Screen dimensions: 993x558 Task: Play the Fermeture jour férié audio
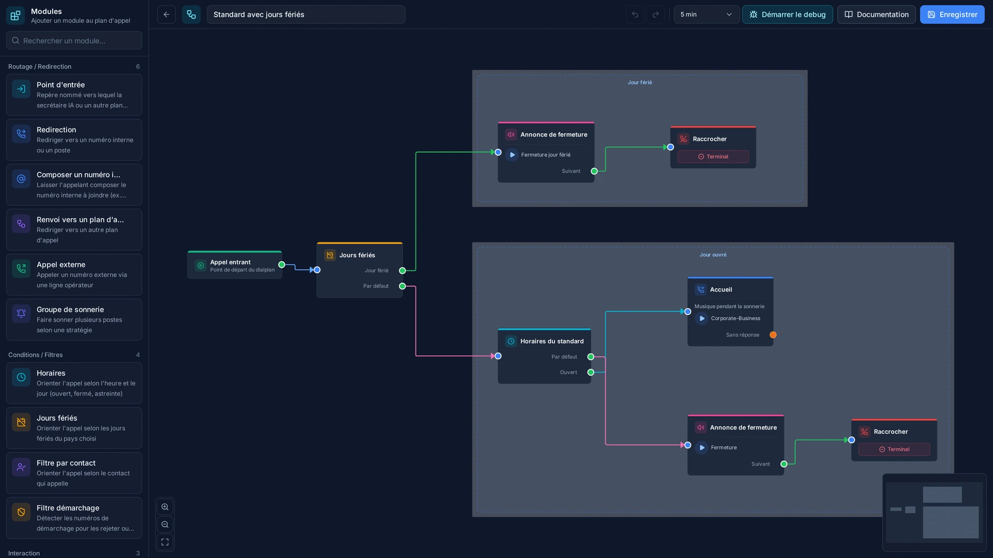(x=512, y=154)
